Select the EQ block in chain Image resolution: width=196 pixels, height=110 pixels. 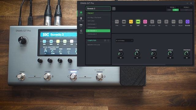pyautogui.click(x=166, y=22)
